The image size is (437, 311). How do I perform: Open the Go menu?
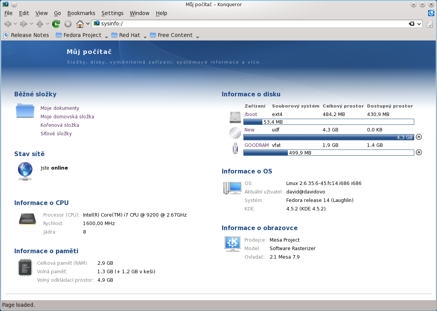pos(58,13)
